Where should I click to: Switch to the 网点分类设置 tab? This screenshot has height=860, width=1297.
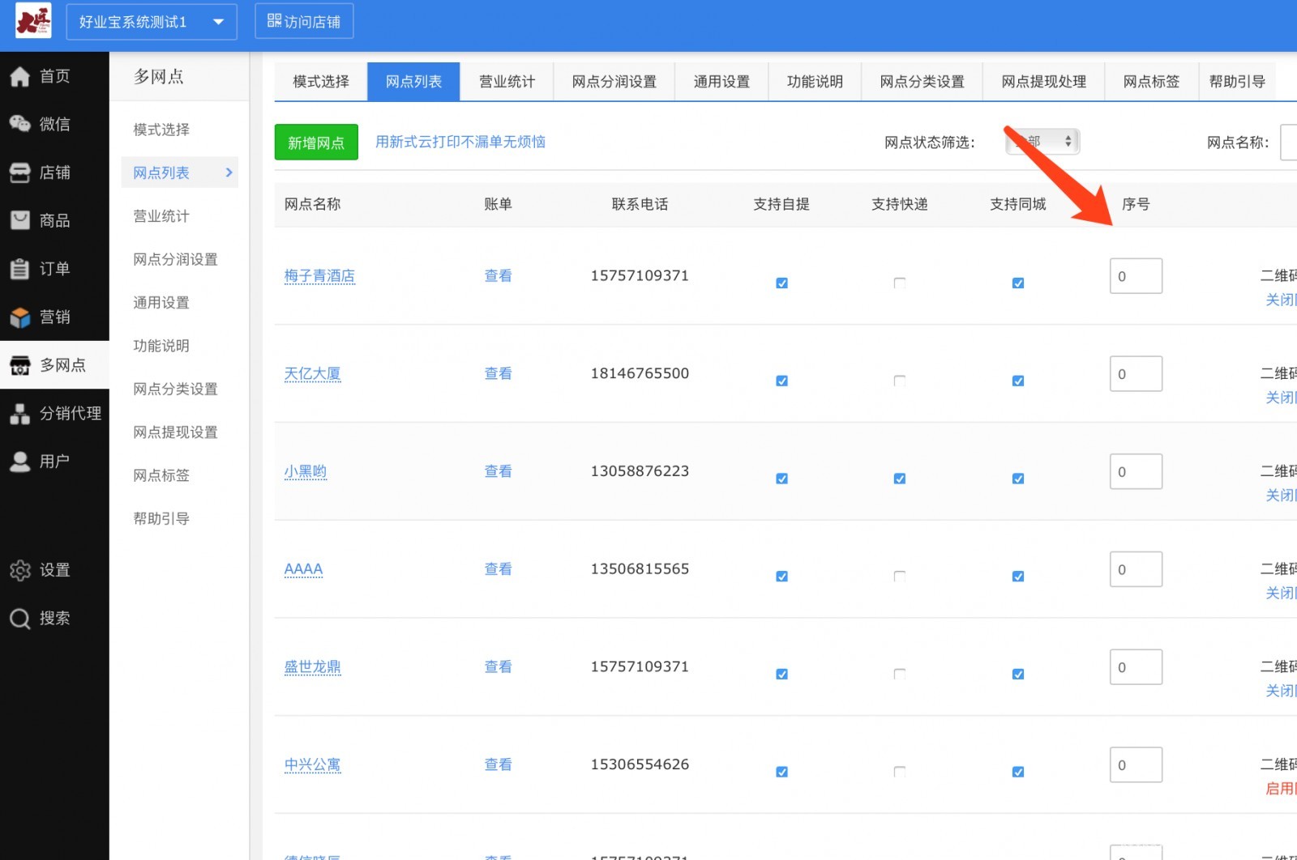click(922, 82)
